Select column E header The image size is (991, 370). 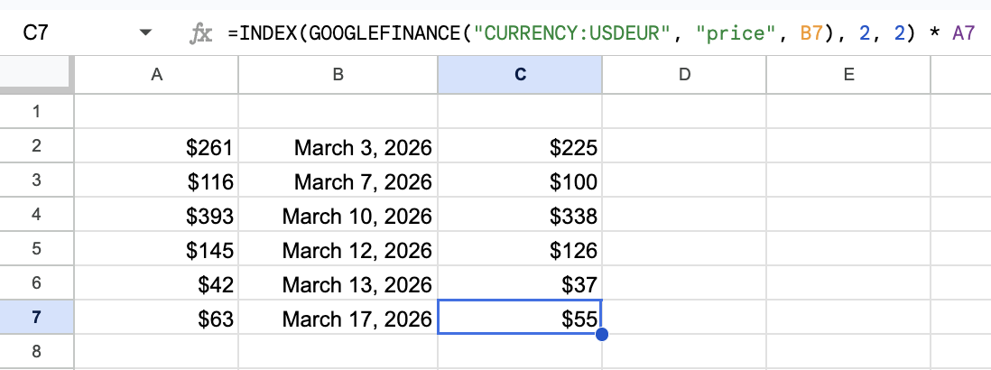(847, 76)
